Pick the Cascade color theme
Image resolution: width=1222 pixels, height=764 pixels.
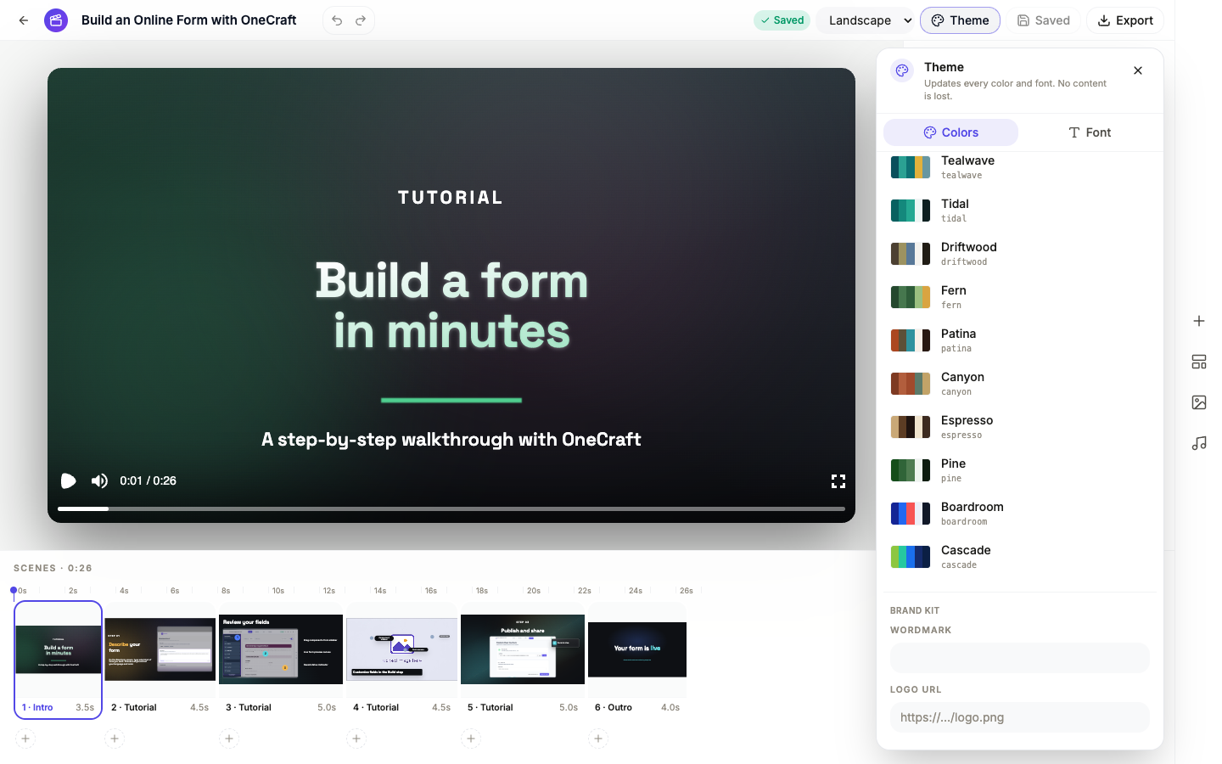point(1020,557)
